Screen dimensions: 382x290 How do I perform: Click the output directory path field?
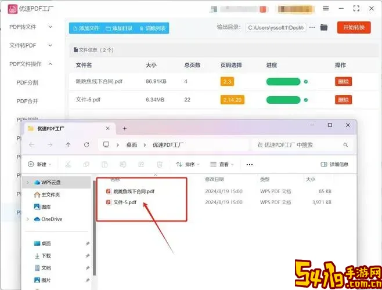pyautogui.click(x=276, y=28)
